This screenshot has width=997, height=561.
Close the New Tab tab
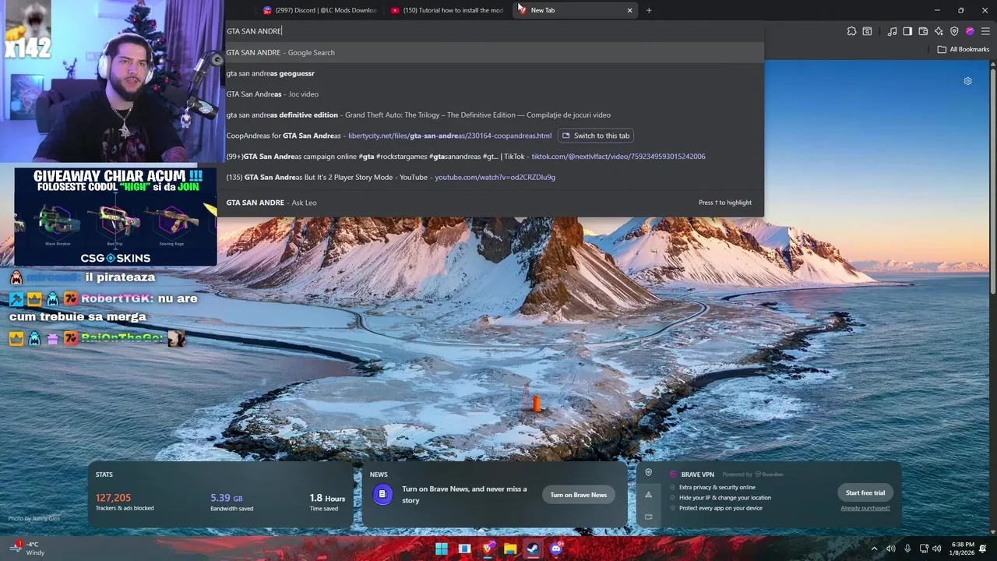pyautogui.click(x=629, y=10)
